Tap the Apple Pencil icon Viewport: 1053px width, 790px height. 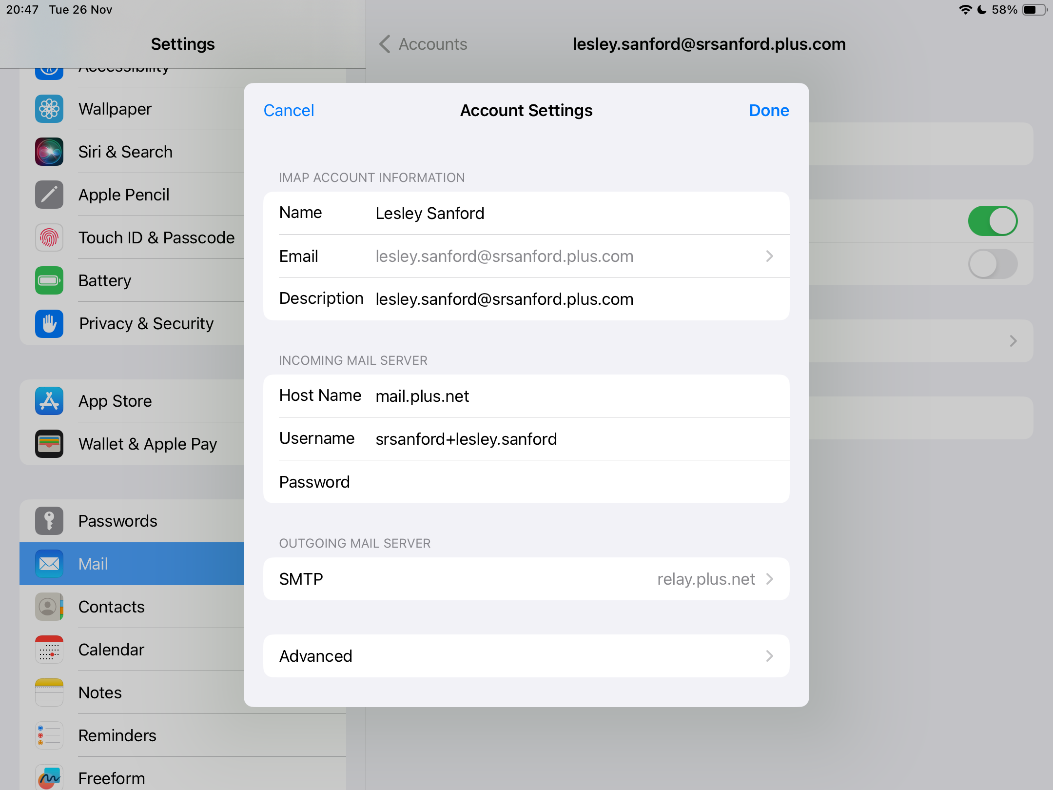click(49, 195)
